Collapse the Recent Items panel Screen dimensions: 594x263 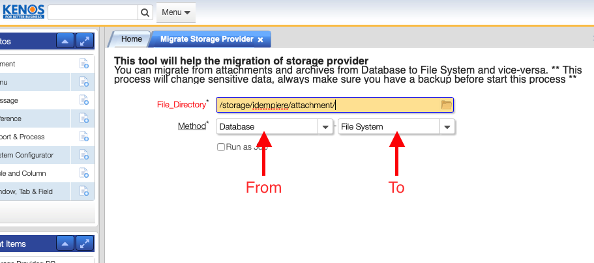(x=65, y=243)
